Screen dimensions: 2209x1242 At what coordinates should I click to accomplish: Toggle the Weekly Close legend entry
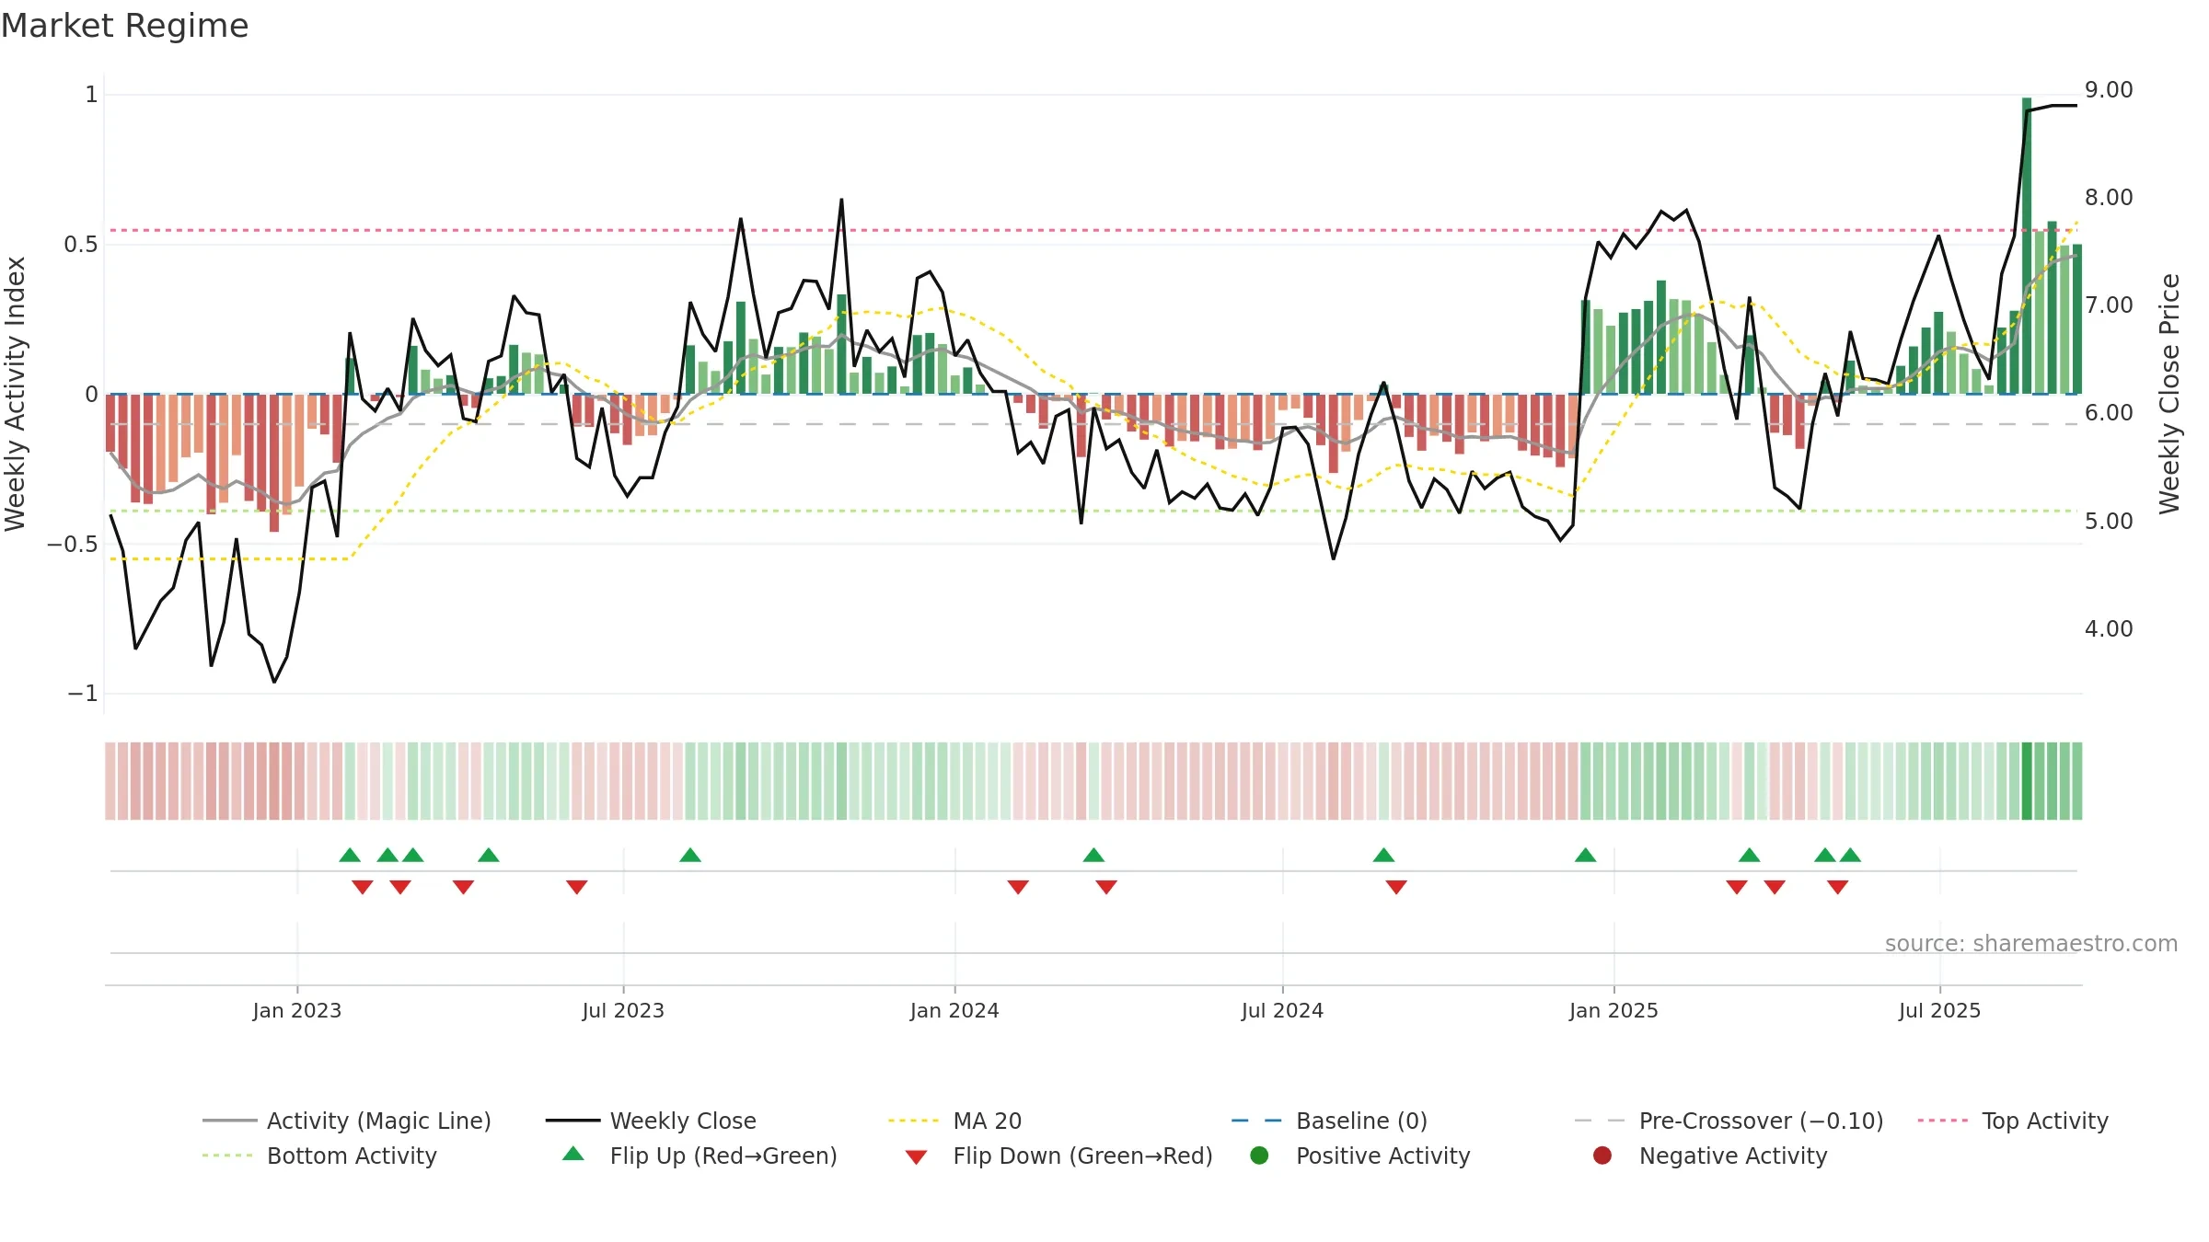651,1121
